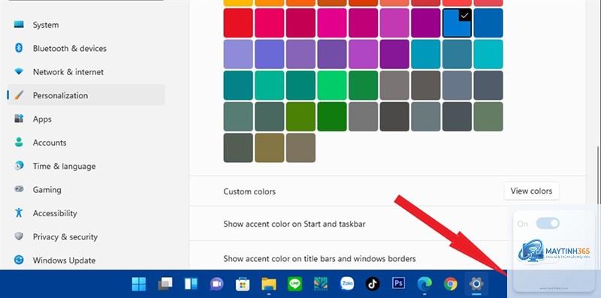
Task: Go to Apps settings category
Action: 86,119
